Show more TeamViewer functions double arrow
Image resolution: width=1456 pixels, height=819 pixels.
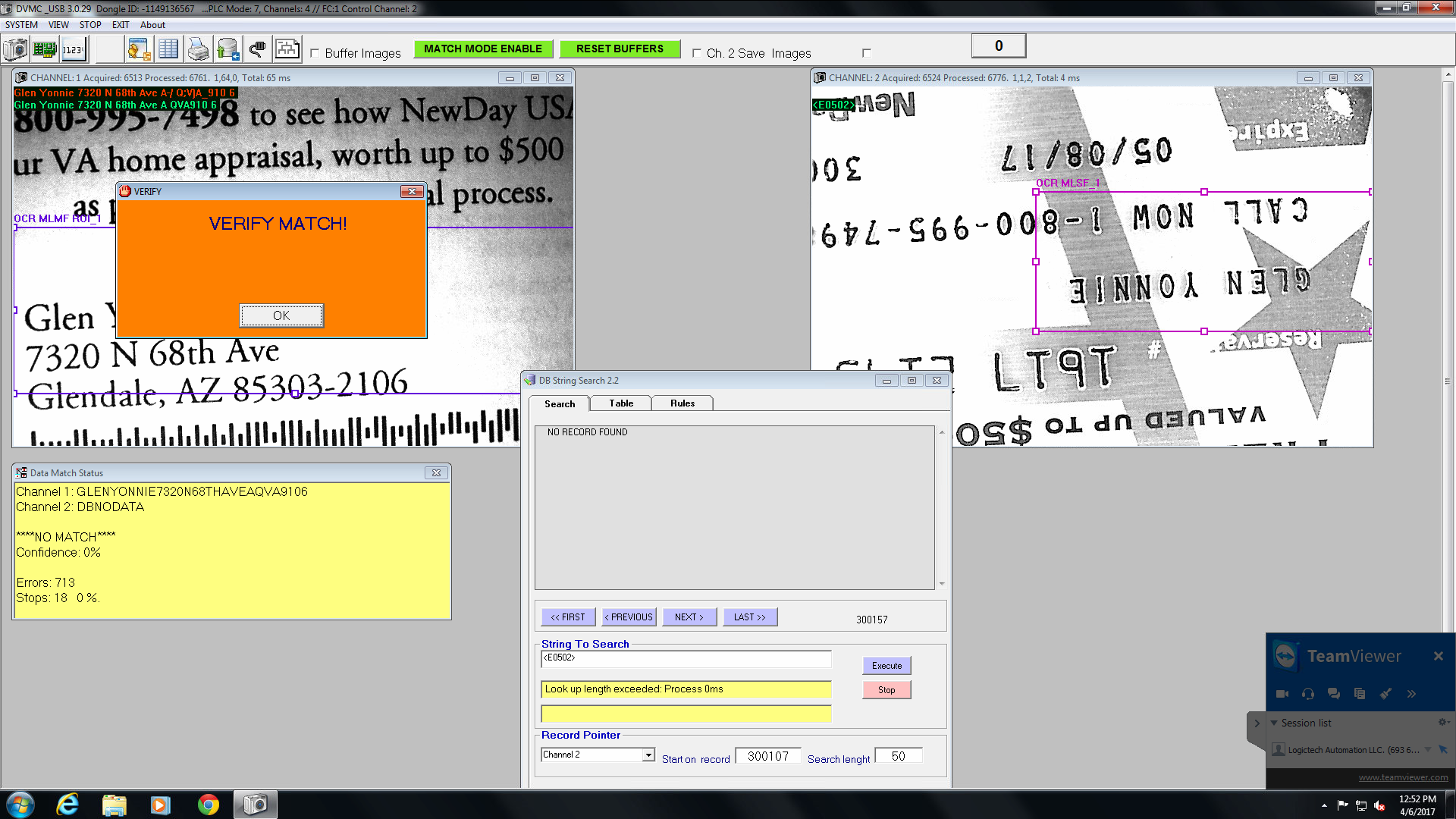[x=1411, y=693]
